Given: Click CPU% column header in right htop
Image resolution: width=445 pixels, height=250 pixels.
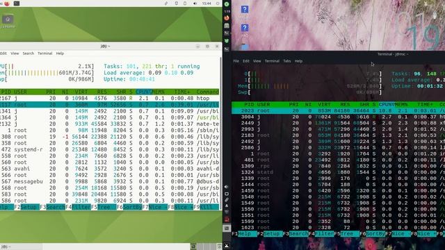Looking at the screenshot, I should (387, 105).
